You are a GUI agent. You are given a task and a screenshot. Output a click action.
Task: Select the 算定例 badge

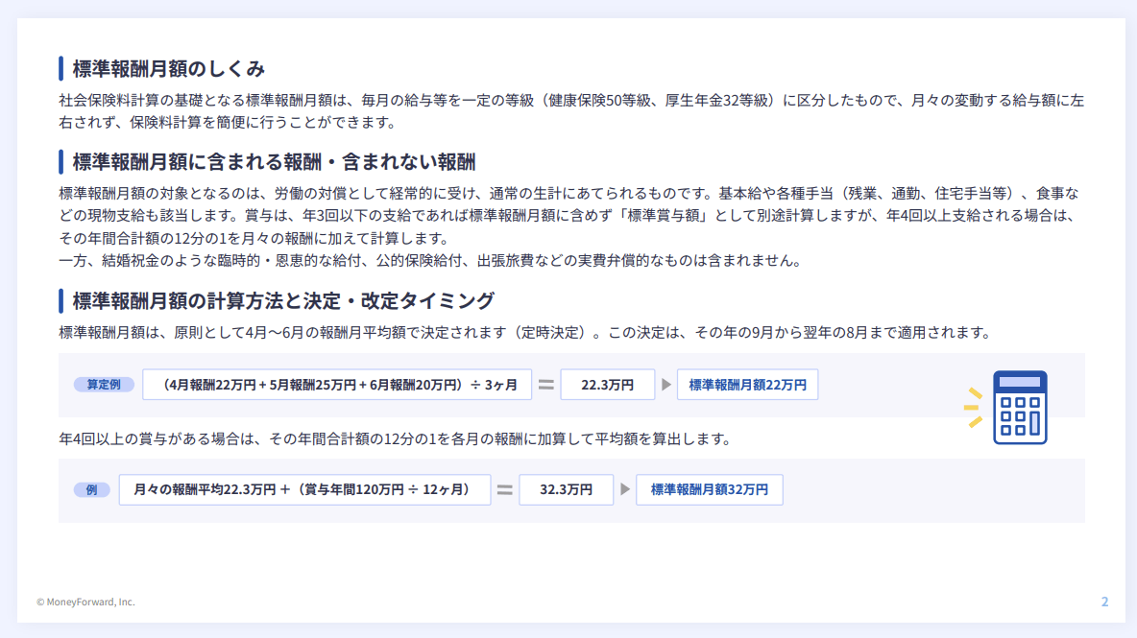coord(103,385)
